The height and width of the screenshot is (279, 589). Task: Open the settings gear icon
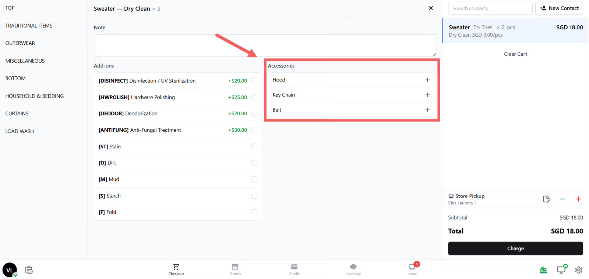click(579, 270)
